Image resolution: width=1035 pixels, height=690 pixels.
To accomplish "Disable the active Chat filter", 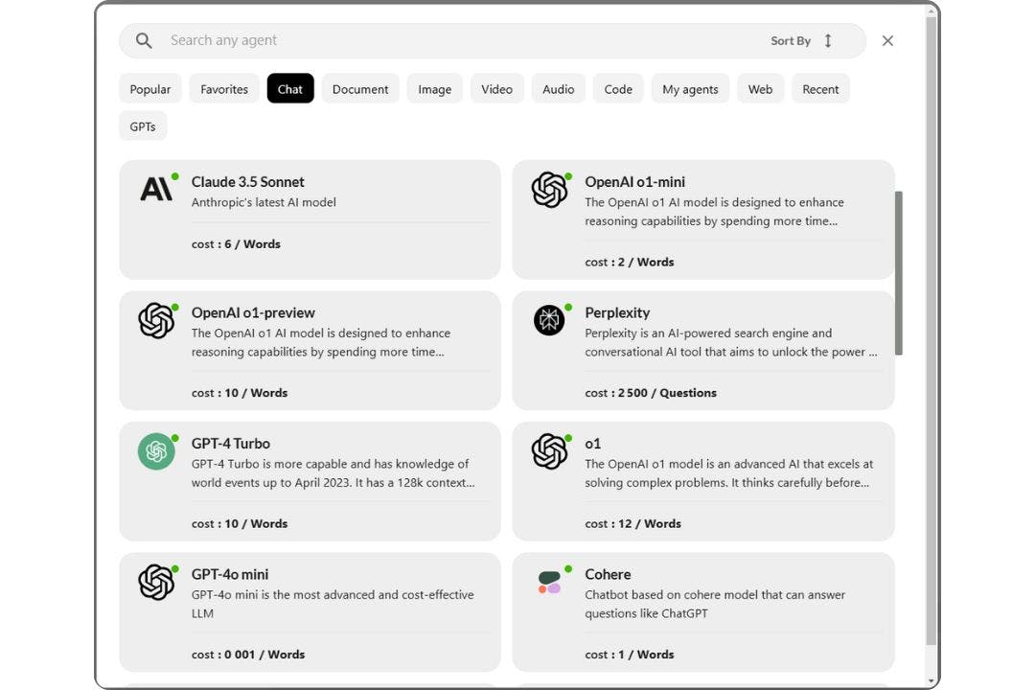I will coord(289,88).
